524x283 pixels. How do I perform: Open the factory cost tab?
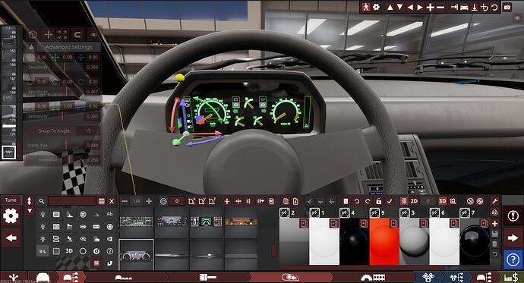pos(511,278)
